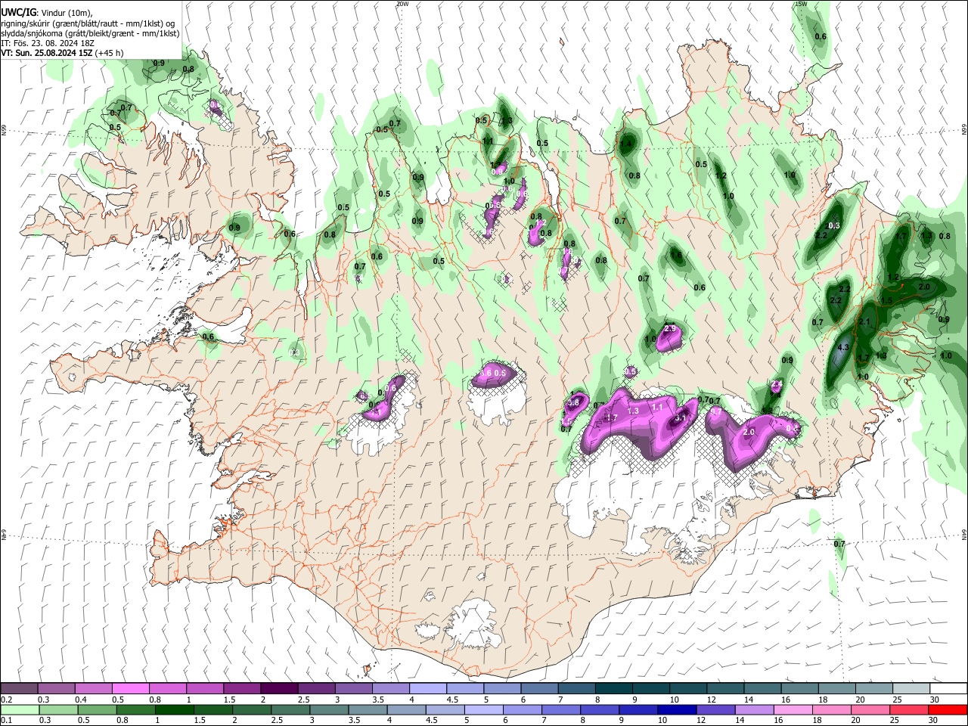Click the 2.1 rain value in the east
Image resolution: width=968 pixels, height=726 pixels.
[865, 322]
